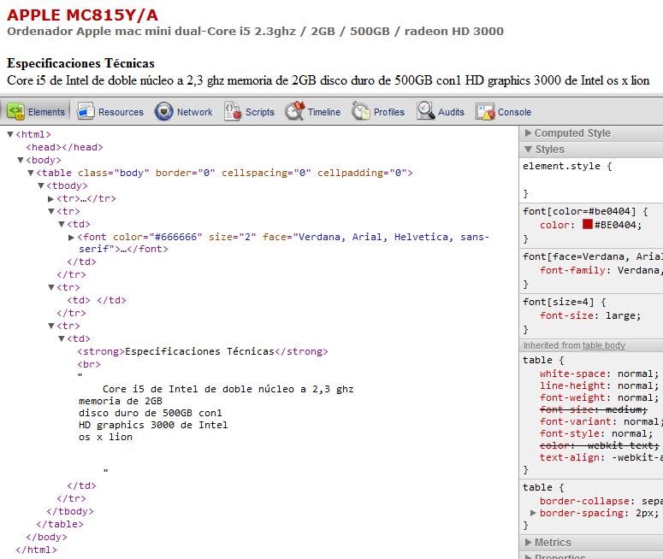Switch to the Resources tab label
The height and width of the screenshot is (559, 663).
121,112
